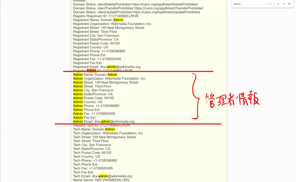Click 'Tech Phone Ext:' line
This screenshot has width=296, height=182.
click(86, 164)
